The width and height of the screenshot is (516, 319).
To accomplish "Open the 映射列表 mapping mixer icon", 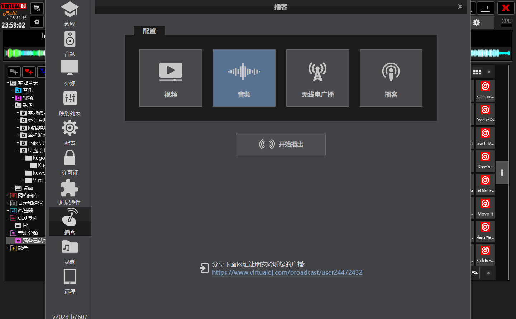I will tap(70, 103).
